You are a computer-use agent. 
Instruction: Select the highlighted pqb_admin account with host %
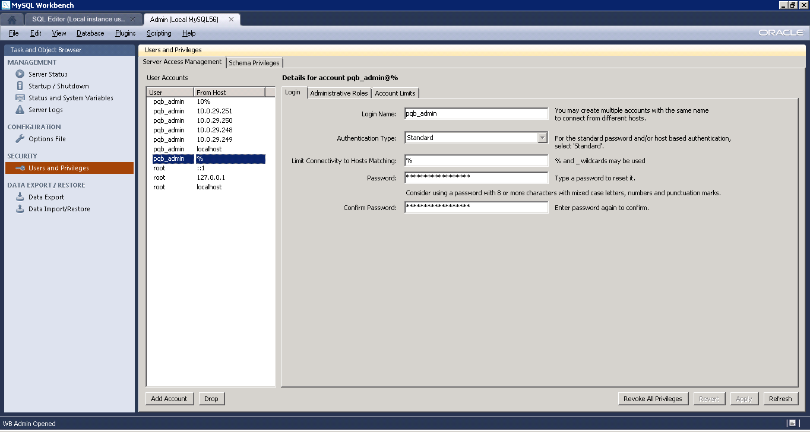(x=208, y=158)
